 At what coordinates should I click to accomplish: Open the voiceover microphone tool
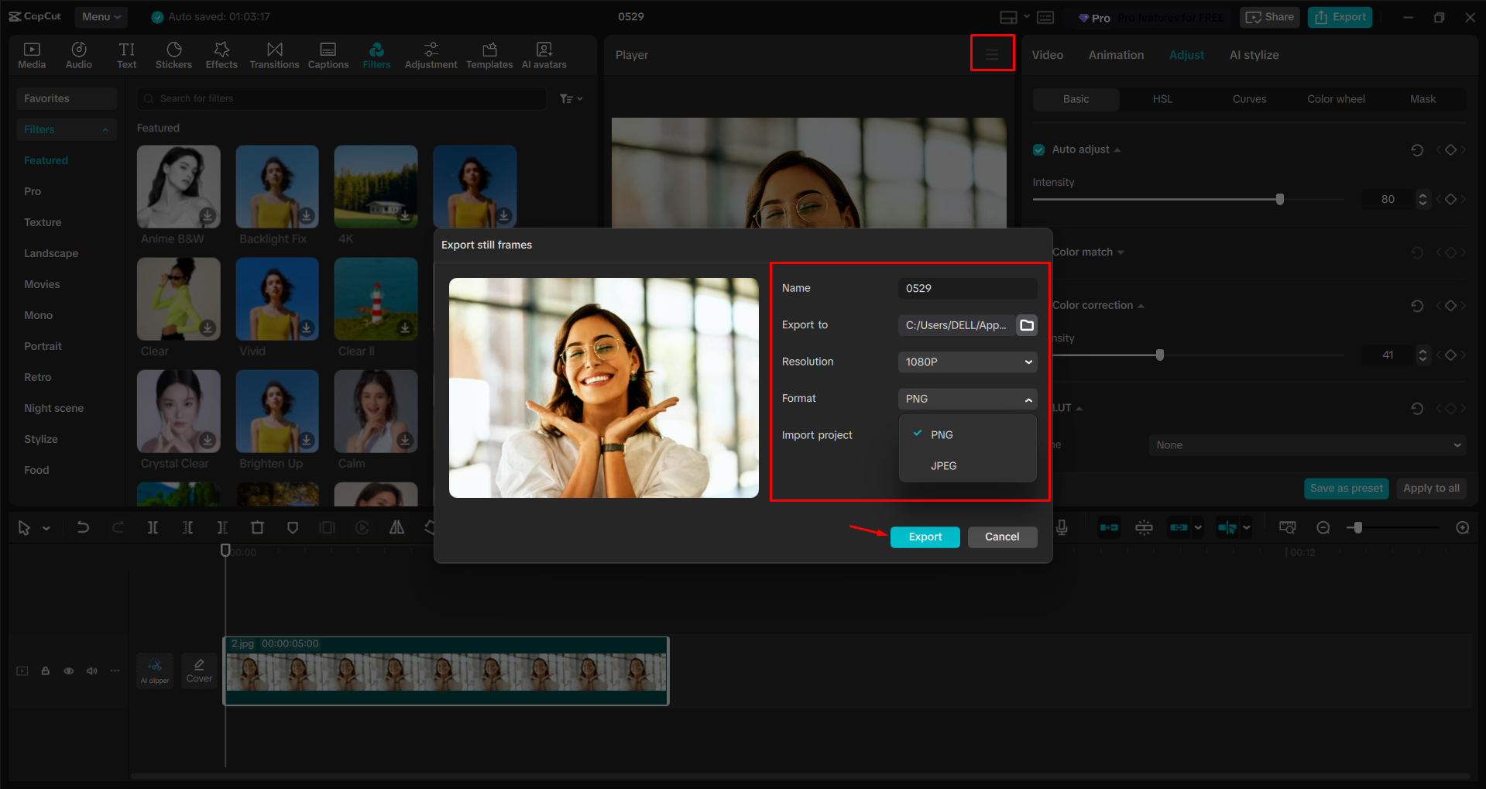1061,527
